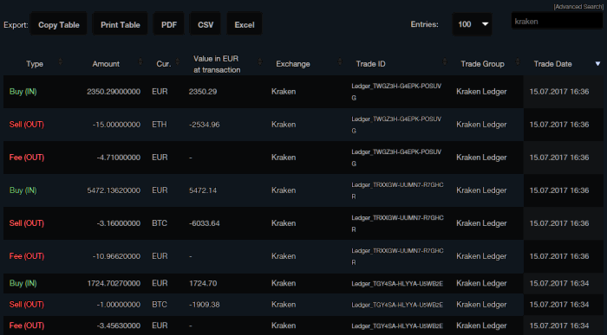Export the table as CSV
The image size is (607, 335).
(206, 25)
